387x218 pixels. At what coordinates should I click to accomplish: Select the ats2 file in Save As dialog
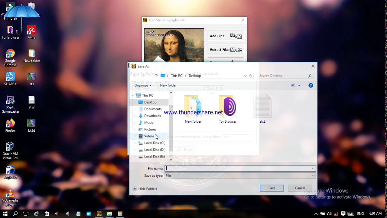(262, 109)
